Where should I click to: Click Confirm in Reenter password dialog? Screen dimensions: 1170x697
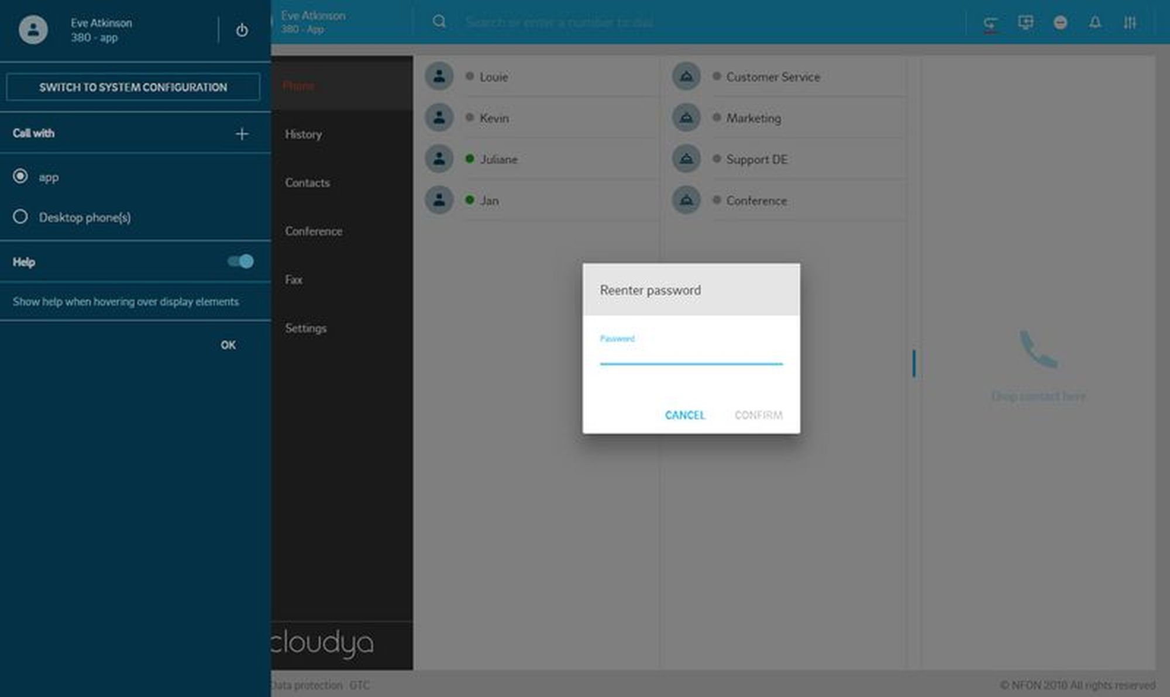[x=758, y=415]
